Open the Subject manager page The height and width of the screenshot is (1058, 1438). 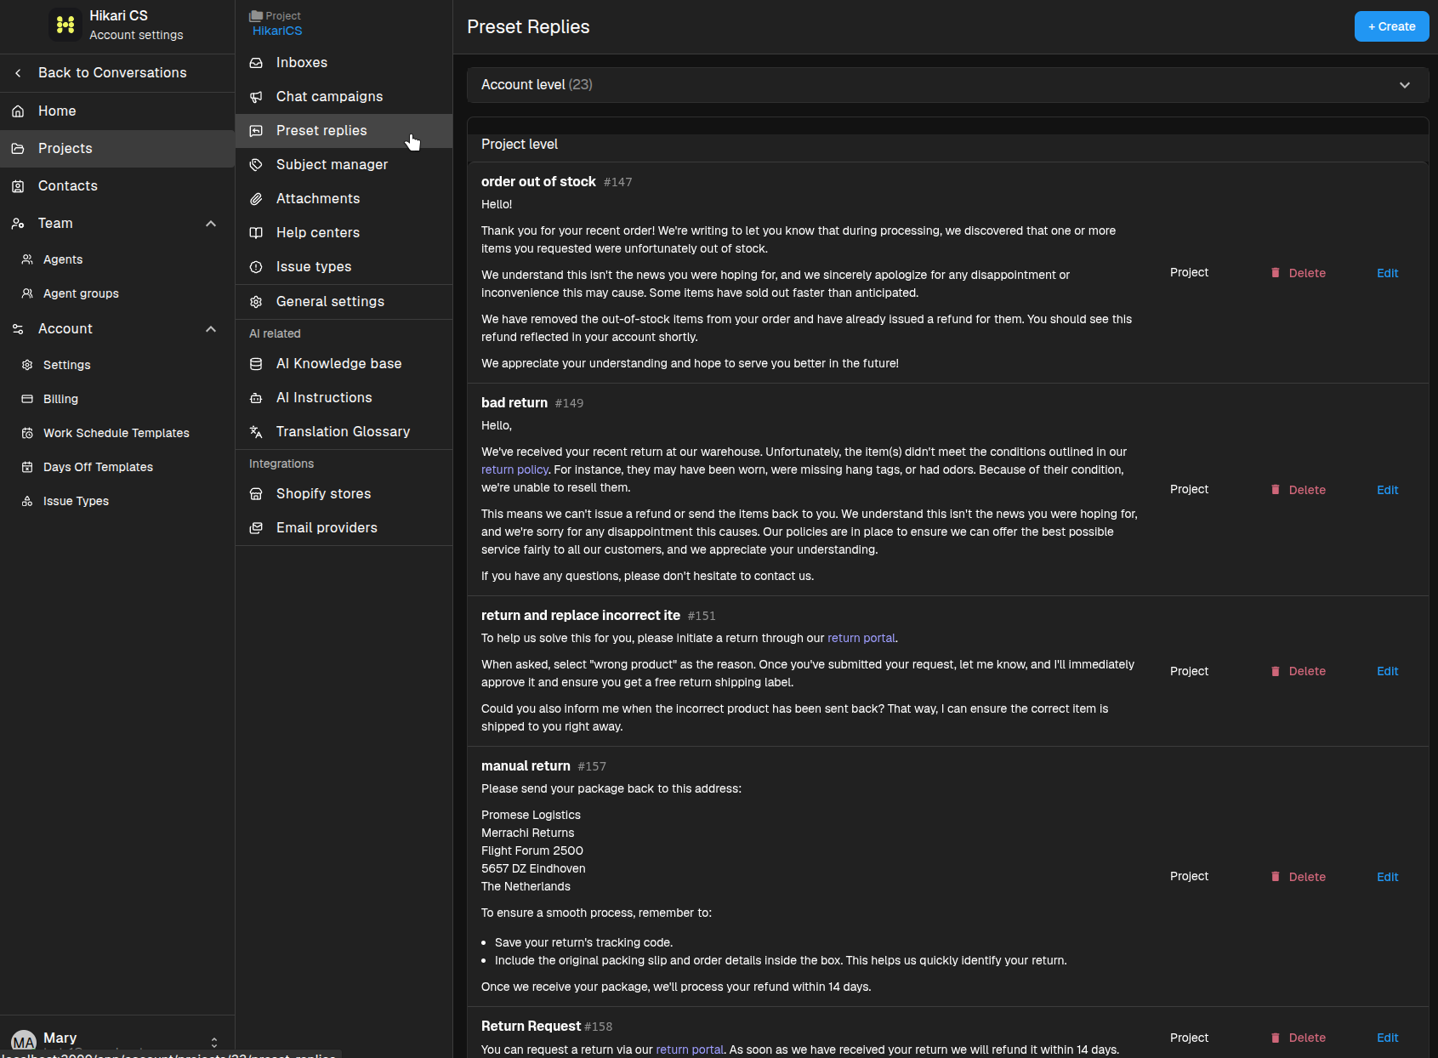click(x=344, y=165)
